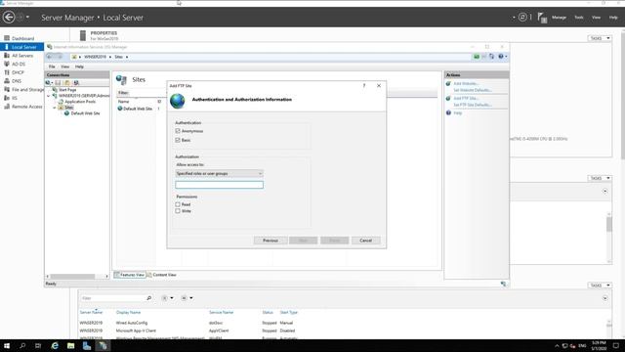The height and width of the screenshot is (352, 625).
Task: Collapse WINSER2019 server node in Connections tree
Action: 49,96
